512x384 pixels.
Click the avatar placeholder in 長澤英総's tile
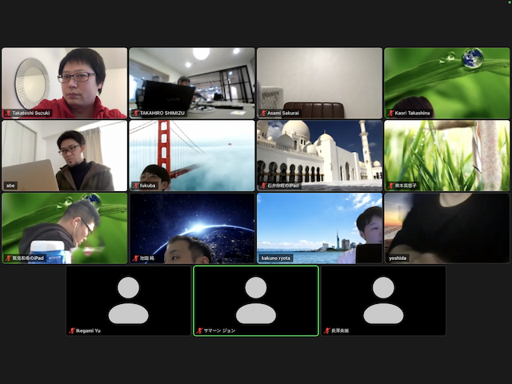[383, 300]
